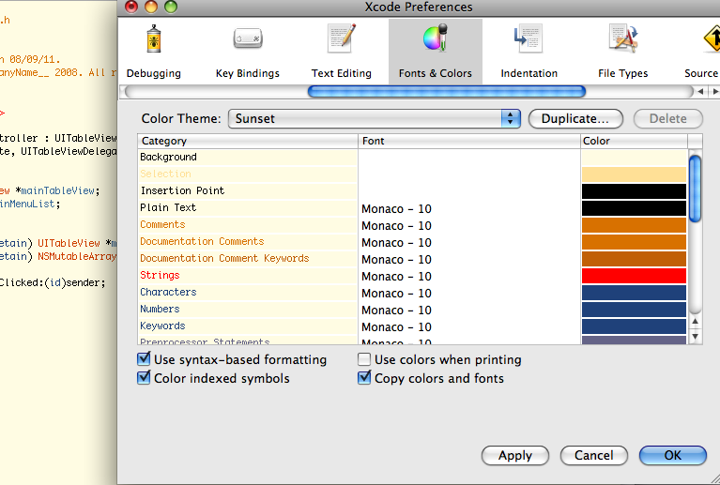Toggle Copy colors and fonts checkbox

coord(364,378)
